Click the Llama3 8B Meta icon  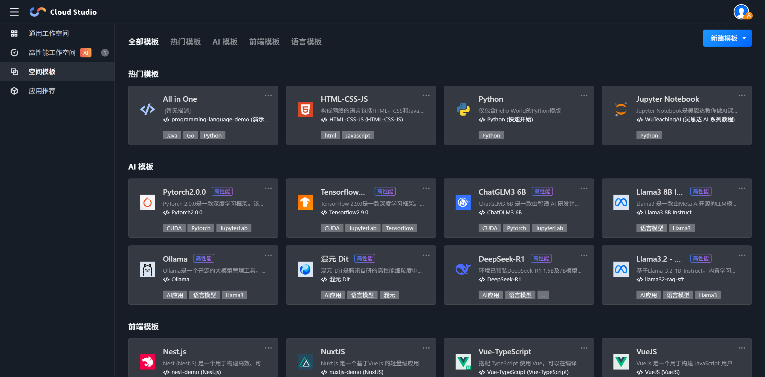pyautogui.click(x=621, y=202)
